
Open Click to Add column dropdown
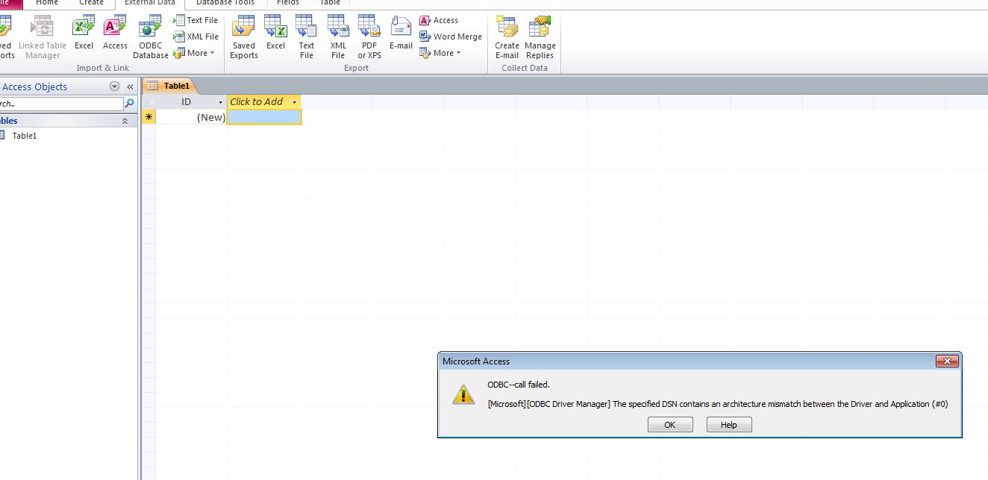tap(295, 102)
